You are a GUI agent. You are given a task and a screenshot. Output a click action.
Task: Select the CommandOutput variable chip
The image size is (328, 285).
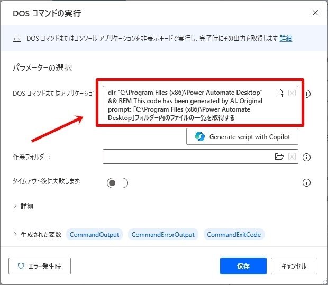point(94,235)
